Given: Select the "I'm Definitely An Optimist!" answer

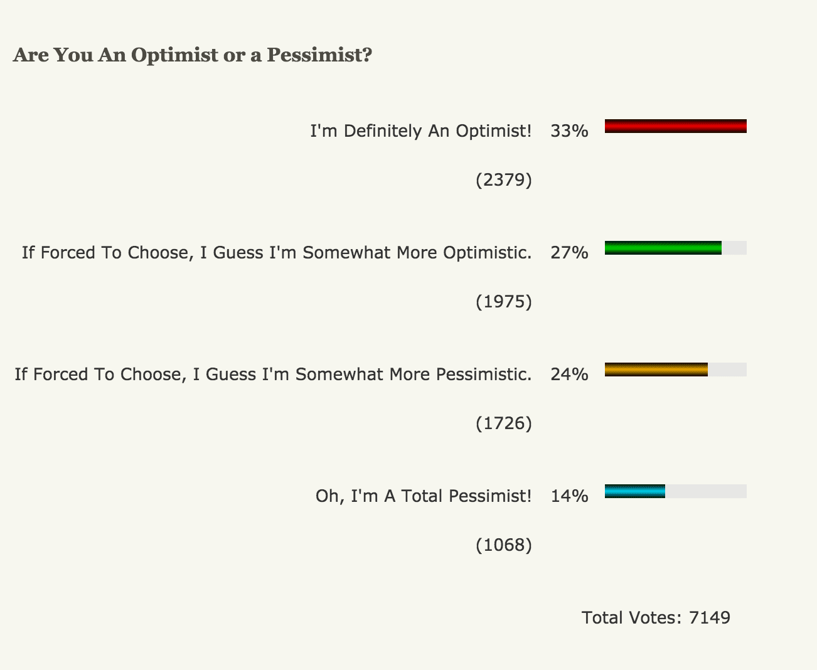Looking at the screenshot, I should [420, 131].
